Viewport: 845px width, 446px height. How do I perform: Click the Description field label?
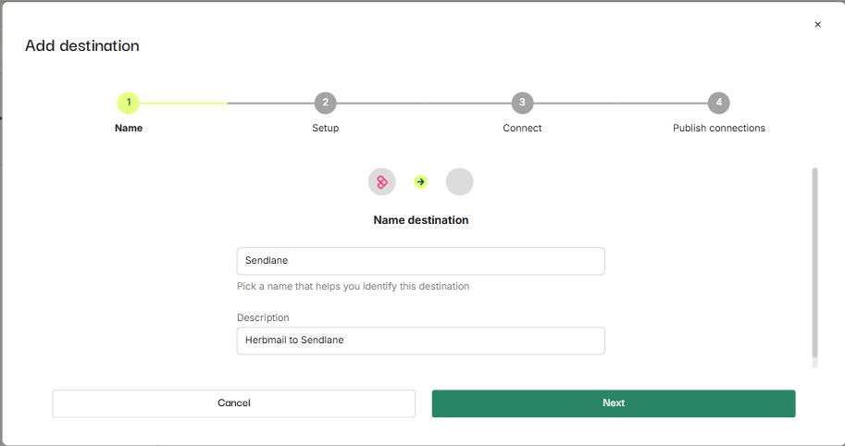[263, 317]
